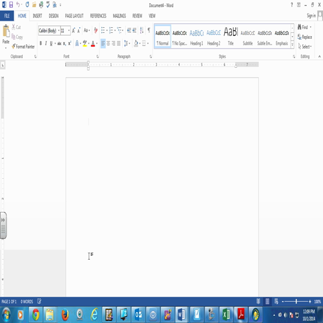
Task: Increase the paragraph indent
Action: pos(134,30)
